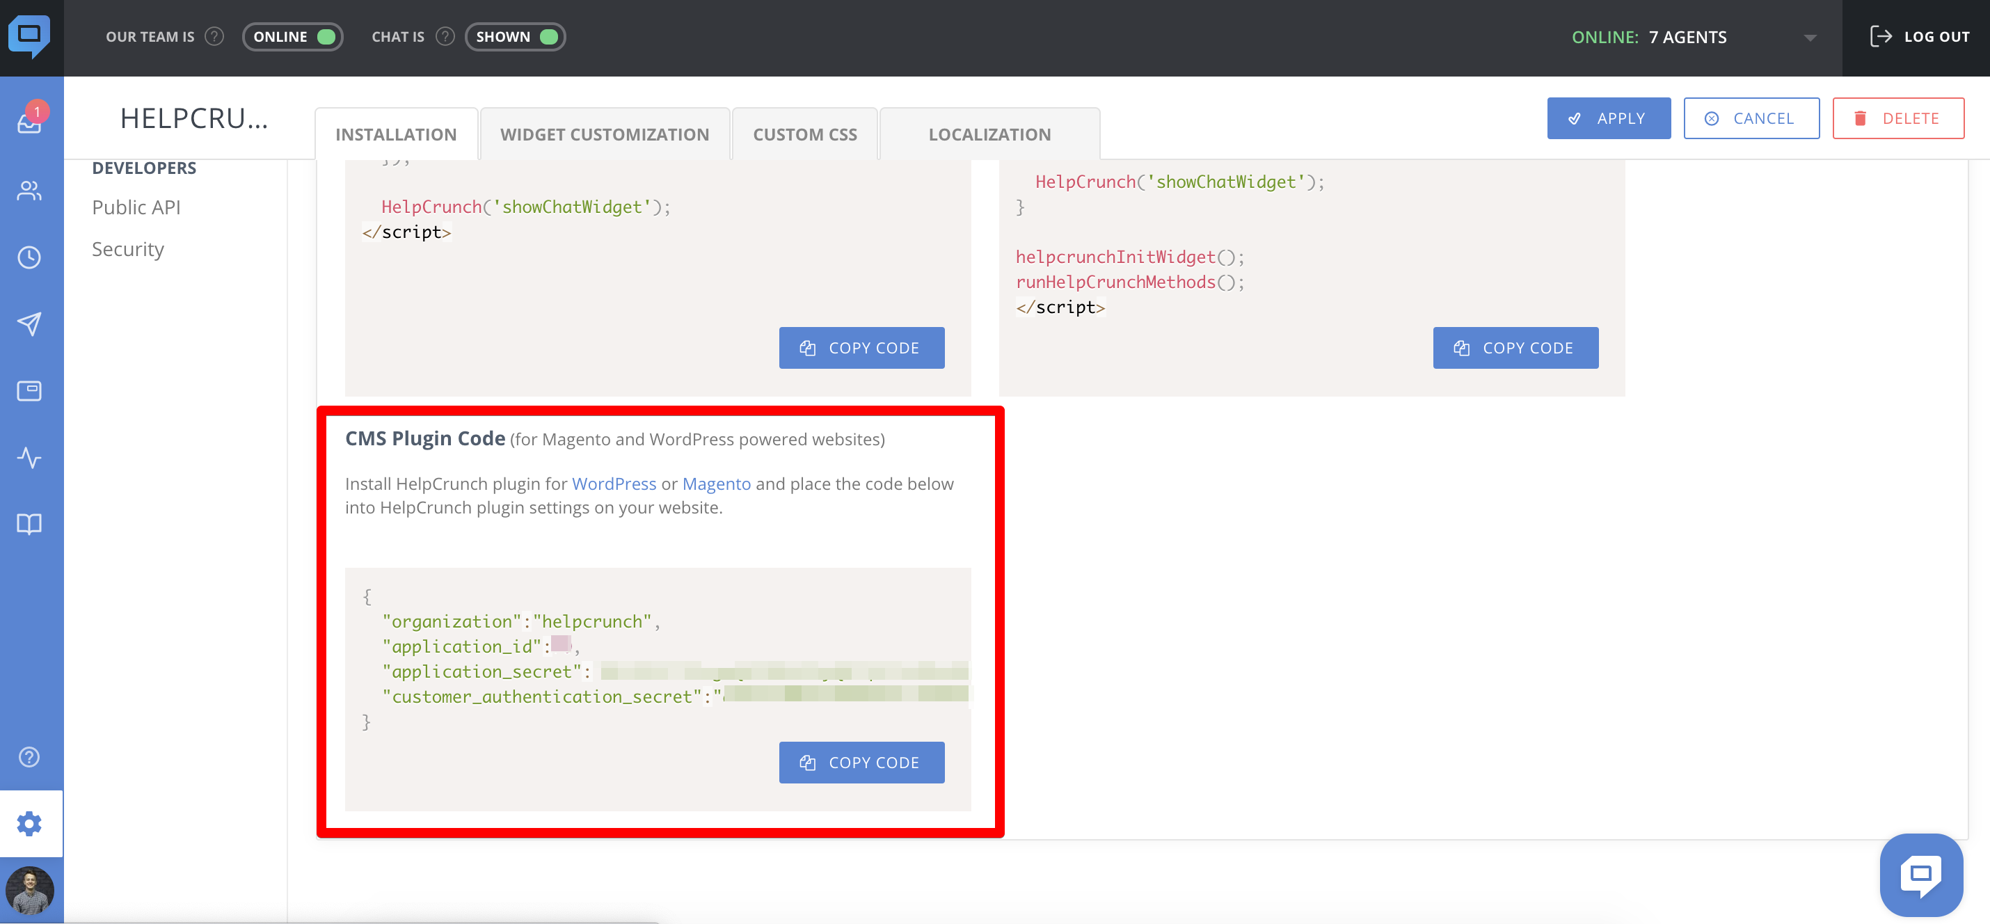Click the user avatar photo
This screenshot has height=924, width=1990.
(30, 890)
